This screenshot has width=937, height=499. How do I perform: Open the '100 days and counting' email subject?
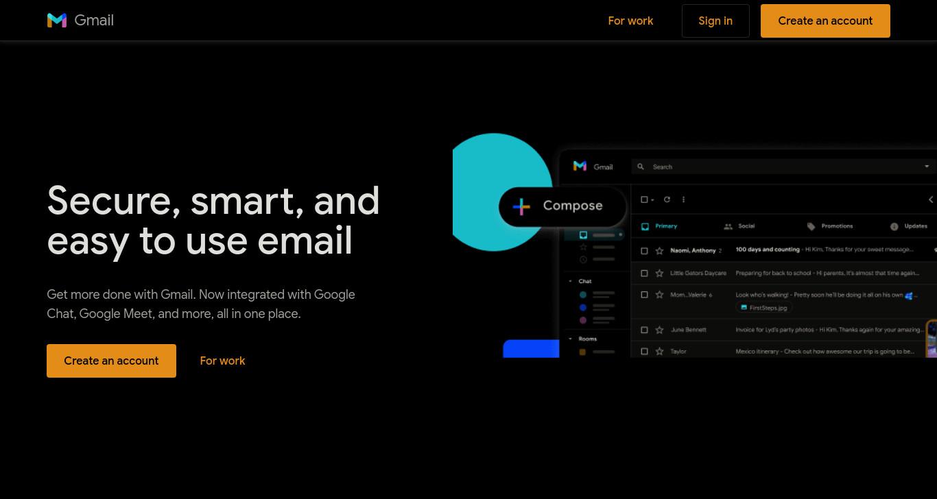[768, 249]
